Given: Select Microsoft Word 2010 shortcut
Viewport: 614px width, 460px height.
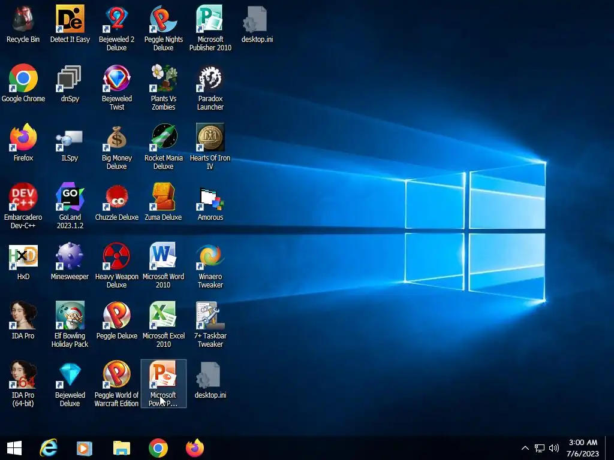Looking at the screenshot, I should click(163, 265).
